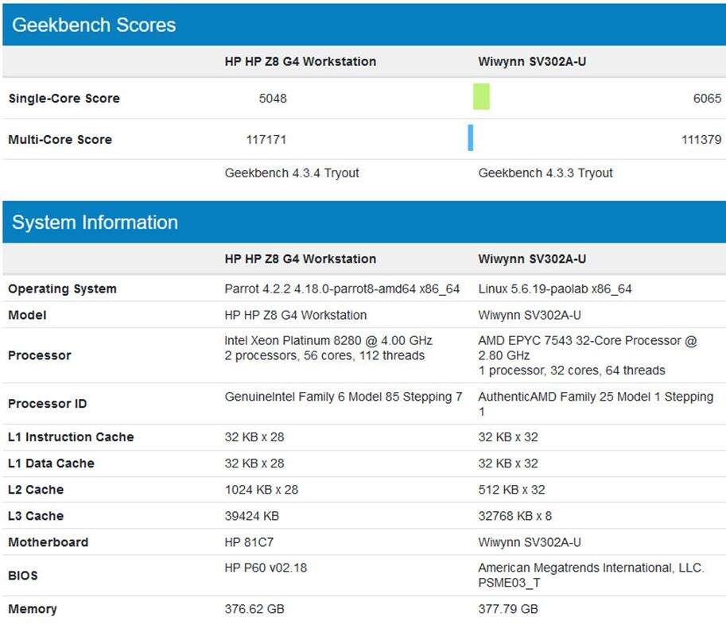Click the 6065 single-core score value
This screenshot has height=636, width=726.
click(707, 99)
